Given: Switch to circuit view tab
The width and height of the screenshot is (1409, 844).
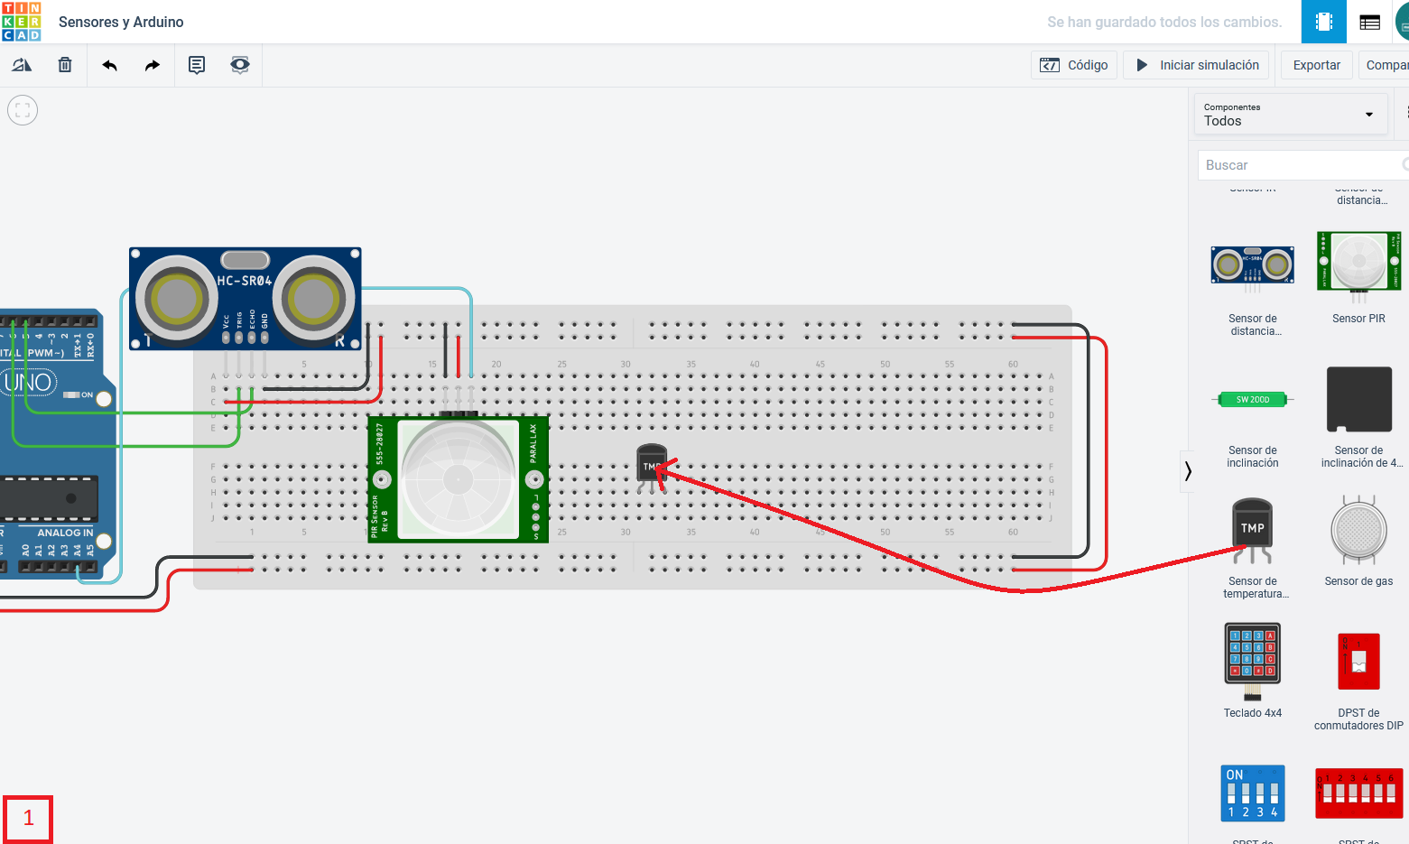Looking at the screenshot, I should (1323, 22).
